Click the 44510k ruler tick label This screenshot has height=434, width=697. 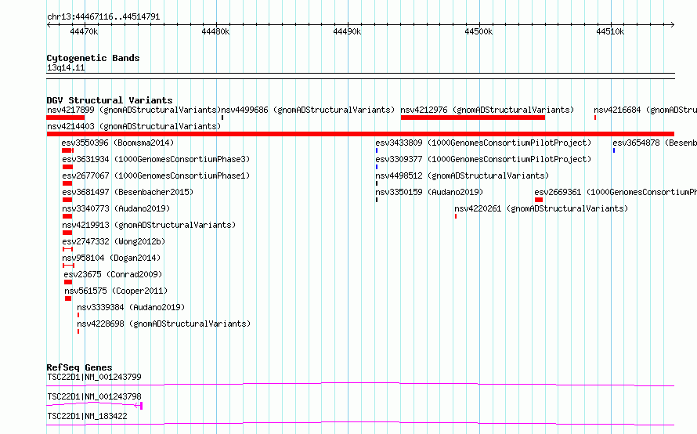coord(610,31)
